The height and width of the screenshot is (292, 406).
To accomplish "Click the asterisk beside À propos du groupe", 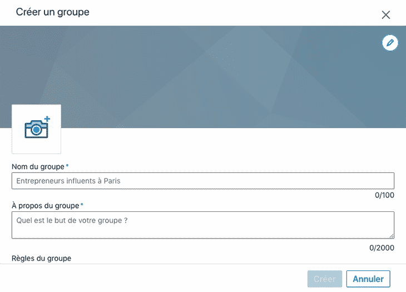I will 82,205.
